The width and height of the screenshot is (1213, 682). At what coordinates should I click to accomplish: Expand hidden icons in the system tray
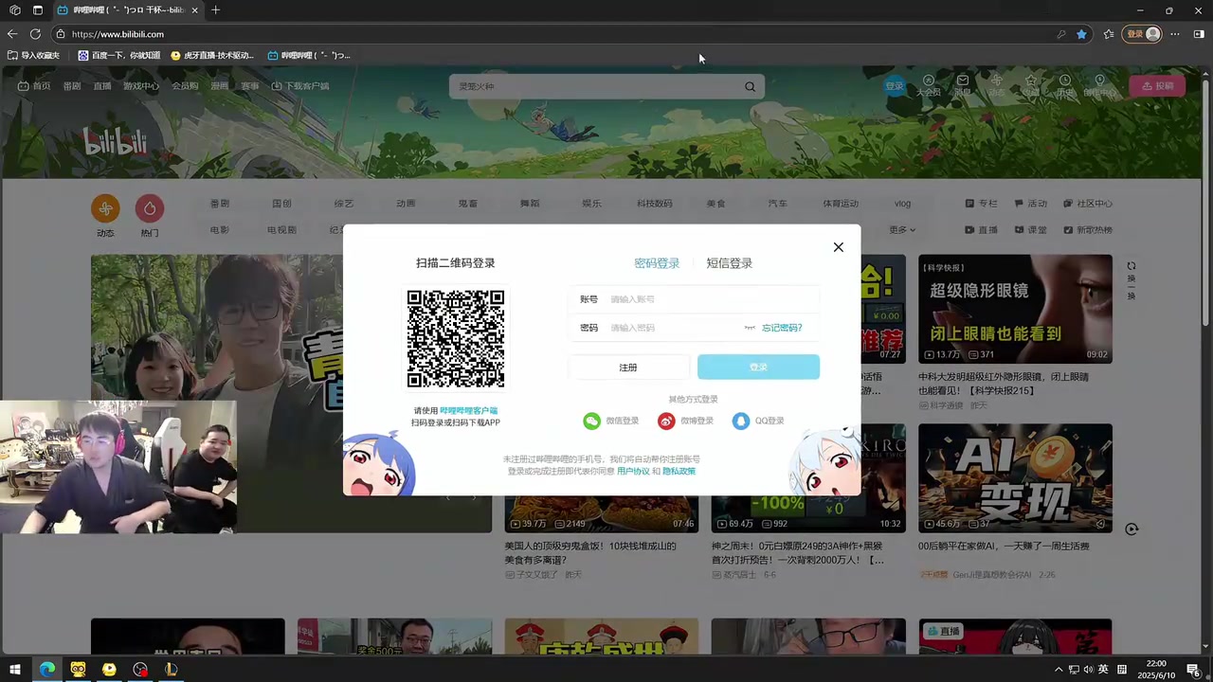[1059, 670]
